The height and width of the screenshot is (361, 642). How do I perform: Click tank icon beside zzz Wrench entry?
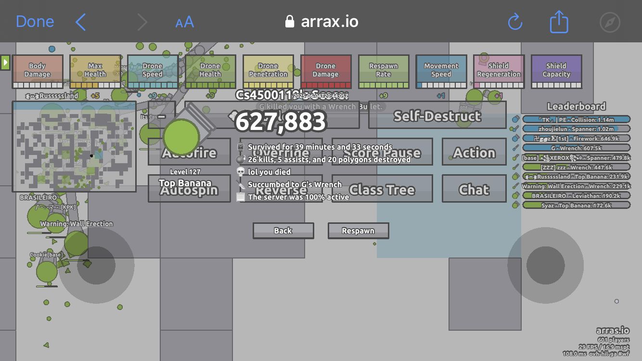[515, 167]
